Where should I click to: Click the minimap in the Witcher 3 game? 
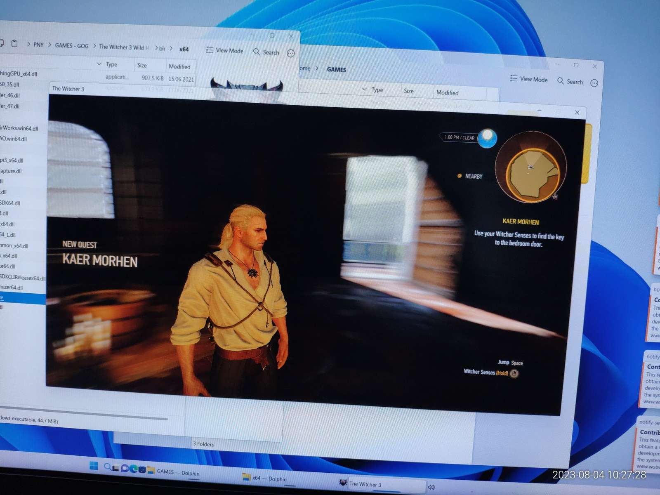(530, 167)
